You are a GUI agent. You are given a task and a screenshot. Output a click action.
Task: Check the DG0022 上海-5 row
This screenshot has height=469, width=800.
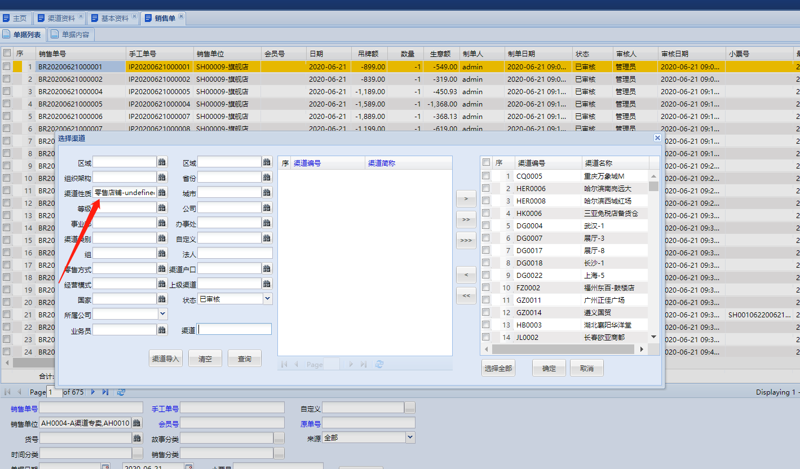coord(485,275)
